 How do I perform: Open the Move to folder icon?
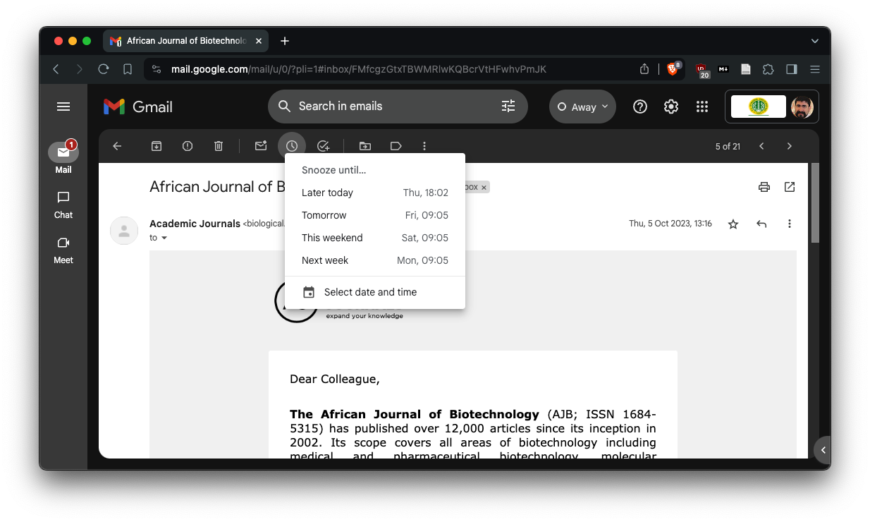coord(364,146)
